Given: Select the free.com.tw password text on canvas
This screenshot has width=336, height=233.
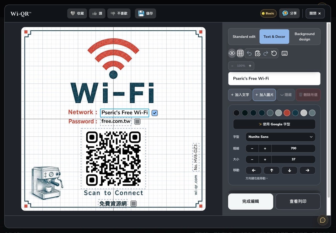Looking at the screenshot, I should pyautogui.click(x=116, y=121).
